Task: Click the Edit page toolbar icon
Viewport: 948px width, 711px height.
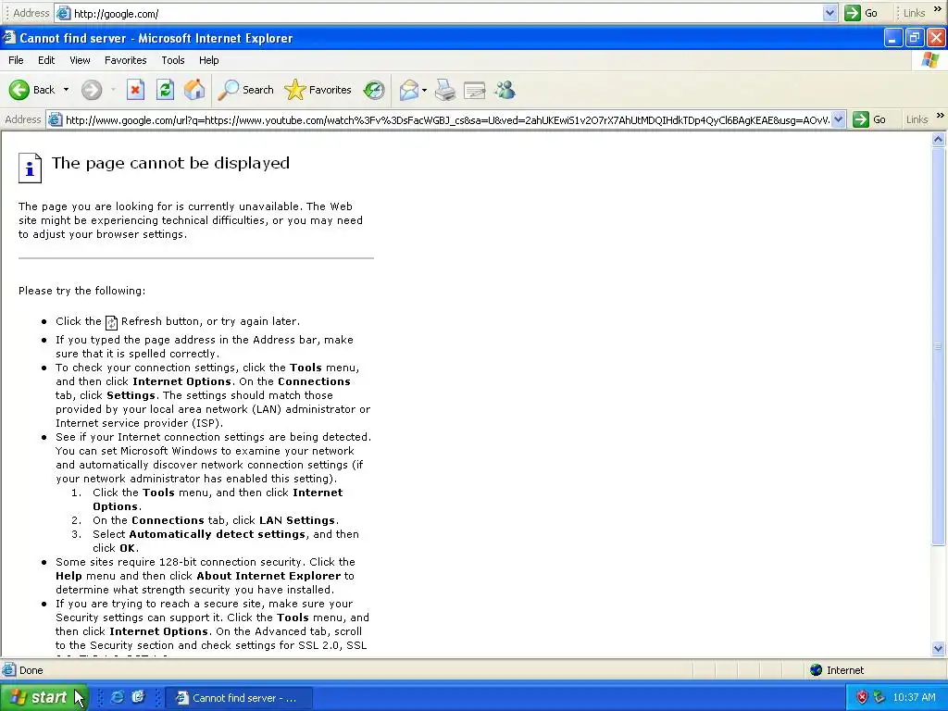Action: coord(475,90)
